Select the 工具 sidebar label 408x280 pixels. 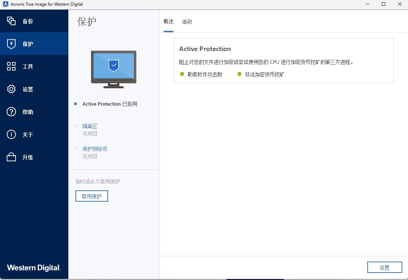(28, 67)
